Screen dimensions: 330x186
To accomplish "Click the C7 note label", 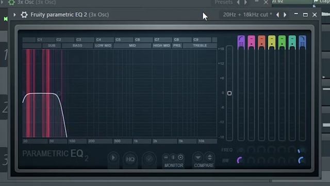I will coord(157,40).
